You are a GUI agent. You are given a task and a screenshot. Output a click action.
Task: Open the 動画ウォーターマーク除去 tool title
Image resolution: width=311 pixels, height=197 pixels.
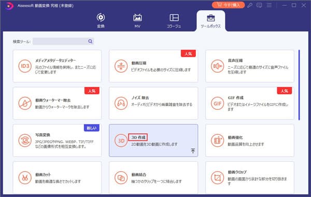53,100
